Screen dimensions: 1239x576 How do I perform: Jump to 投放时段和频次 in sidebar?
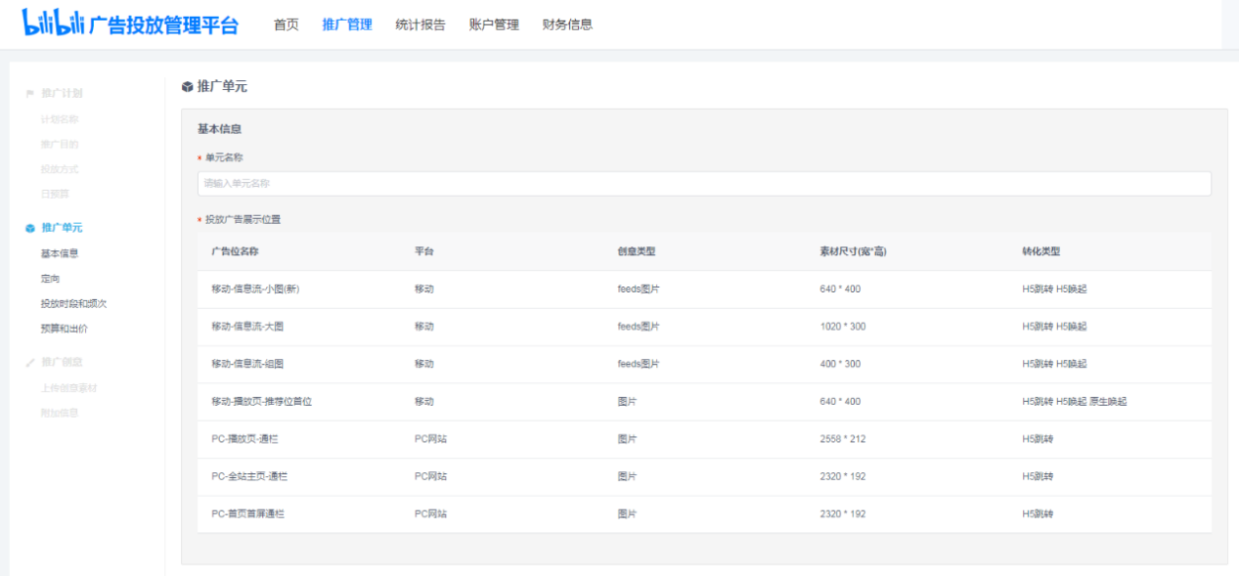[73, 304]
